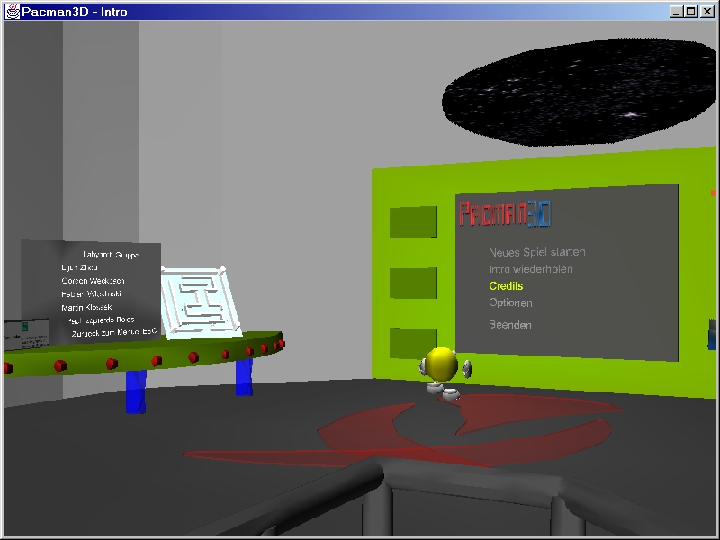The width and height of the screenshot is (720, 540).
Task: Click the left blue table leg
Action: [x=135, y=391]
